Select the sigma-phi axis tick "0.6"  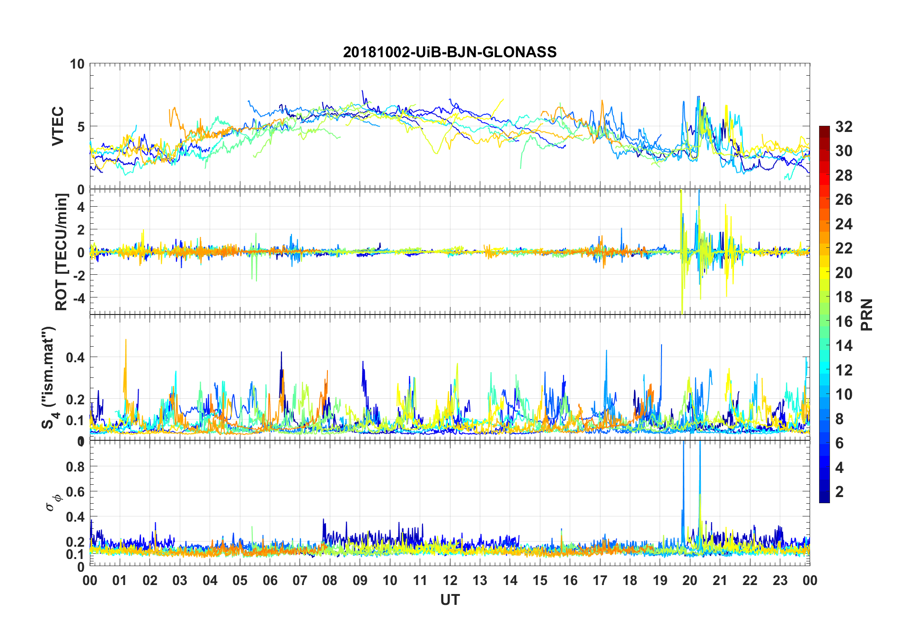[x=75, y=491]
